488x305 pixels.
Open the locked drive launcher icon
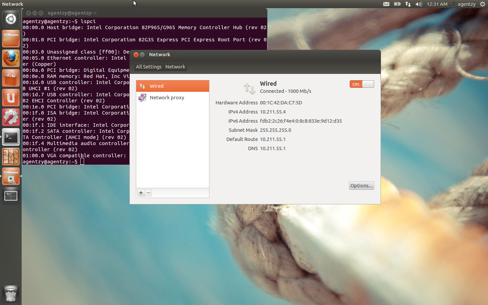point(11,176)
